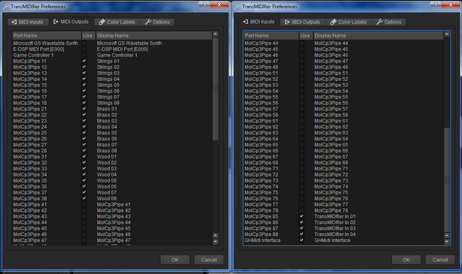Select Microsoft GS Wavetable Synth port name

point(46,43)
